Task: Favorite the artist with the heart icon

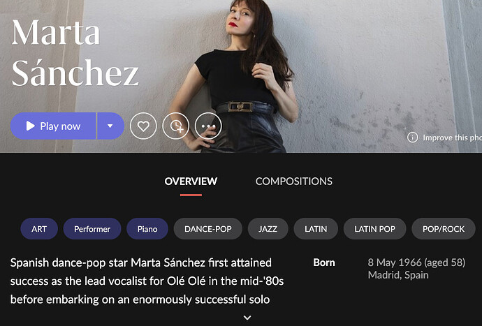Action: click(x=143, y=126)
